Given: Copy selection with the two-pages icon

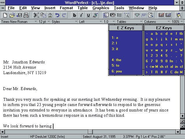Looking at the screenshot, I should pyautogui.click(x=43, y=15).
